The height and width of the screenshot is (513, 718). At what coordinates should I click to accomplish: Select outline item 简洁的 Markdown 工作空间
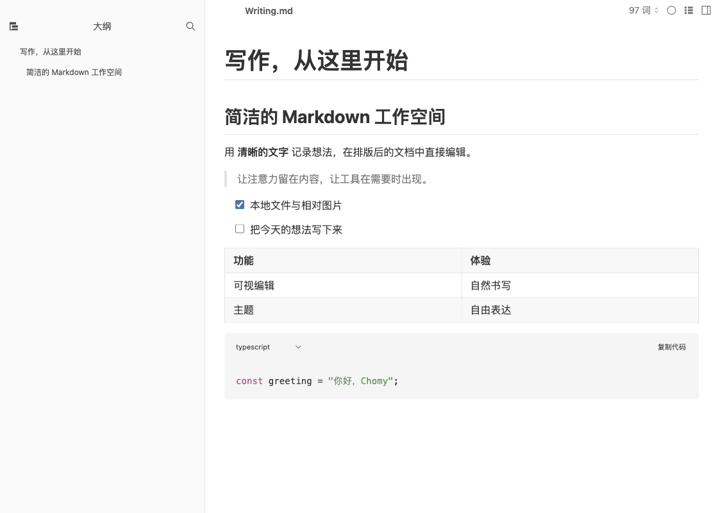point(74,72)
